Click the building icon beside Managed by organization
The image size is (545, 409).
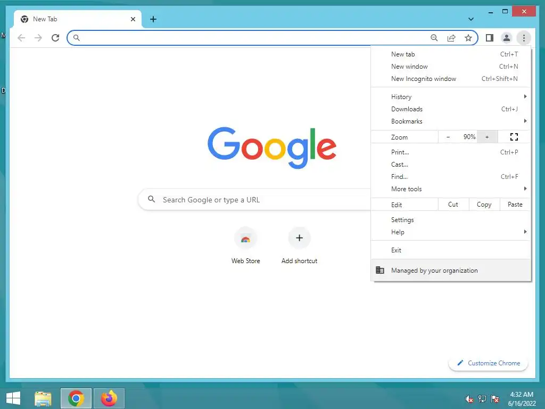380,270
